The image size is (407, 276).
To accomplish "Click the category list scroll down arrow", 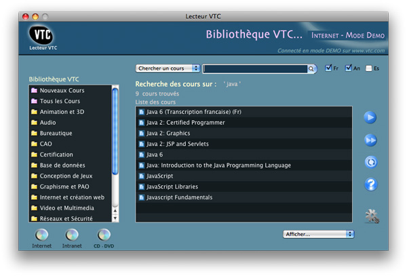I will [115, 218].
